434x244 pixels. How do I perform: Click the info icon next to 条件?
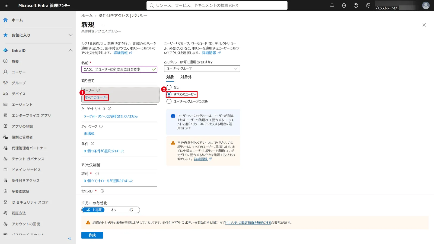click(92, 144)
